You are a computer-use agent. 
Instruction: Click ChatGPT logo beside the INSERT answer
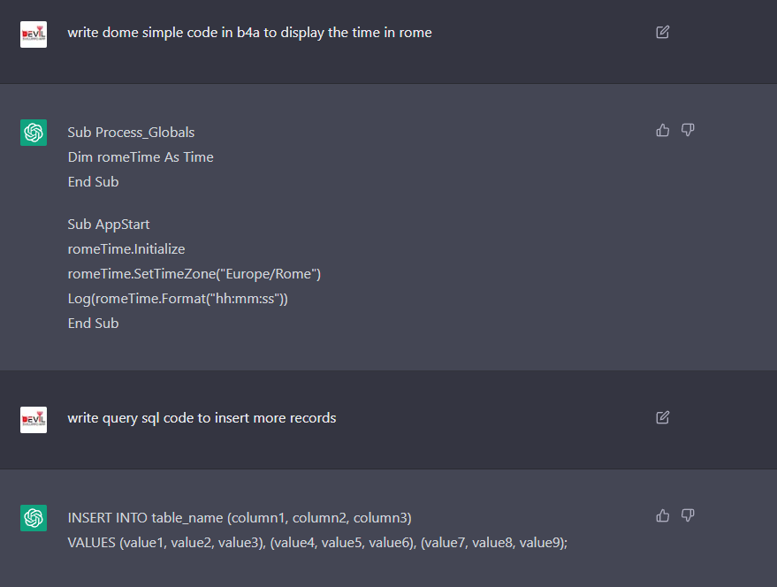(34, 517)
